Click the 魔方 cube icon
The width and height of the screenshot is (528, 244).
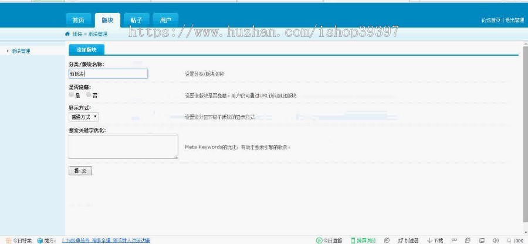click(40, 240)
